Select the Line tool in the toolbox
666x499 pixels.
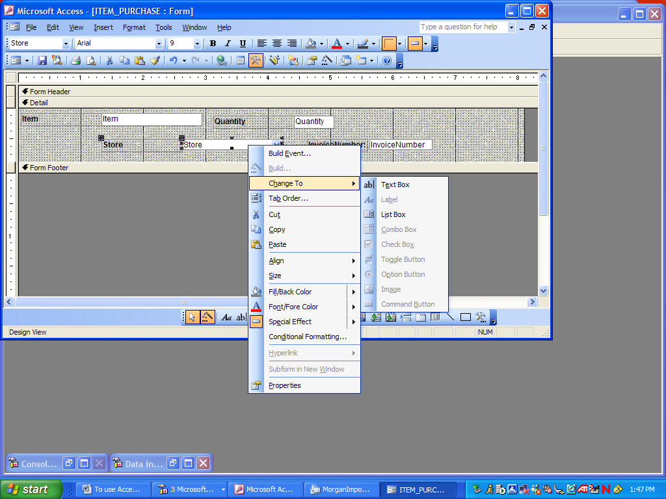click(450, 318)
